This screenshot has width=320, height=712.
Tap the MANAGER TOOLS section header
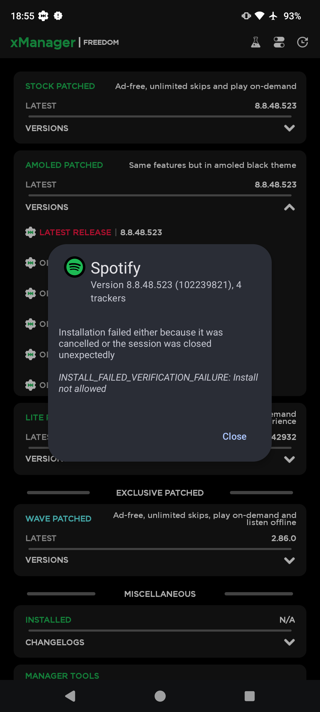click(x=62, y=676)
